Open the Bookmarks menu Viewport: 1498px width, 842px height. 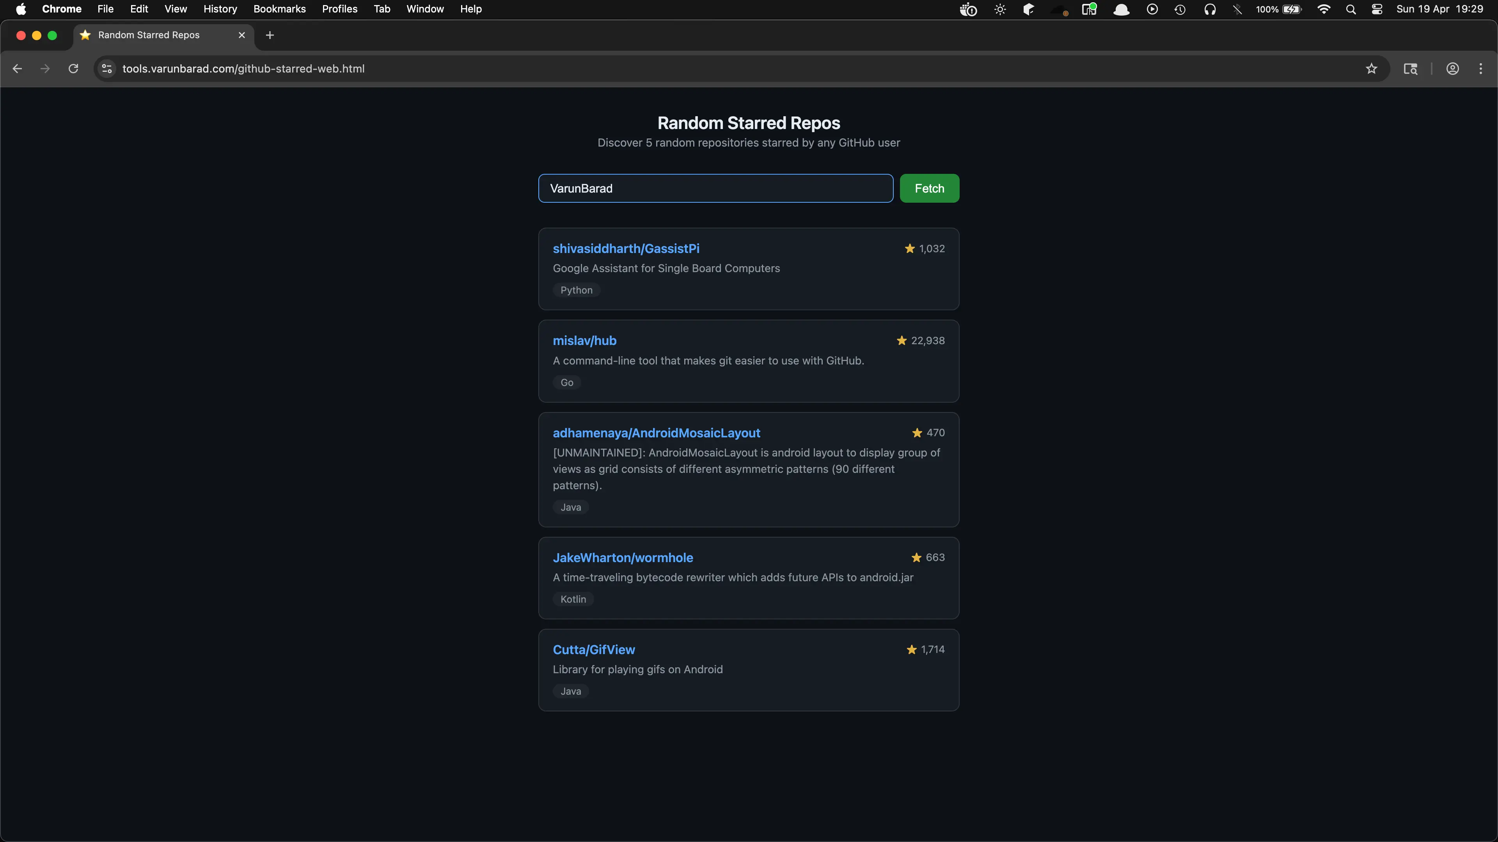click(279, 9)
